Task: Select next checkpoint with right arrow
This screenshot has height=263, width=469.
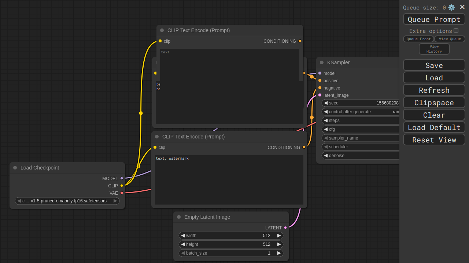Action: [115, 201]
